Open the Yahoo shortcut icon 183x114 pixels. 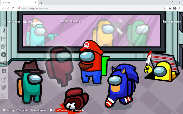(4, 55)
